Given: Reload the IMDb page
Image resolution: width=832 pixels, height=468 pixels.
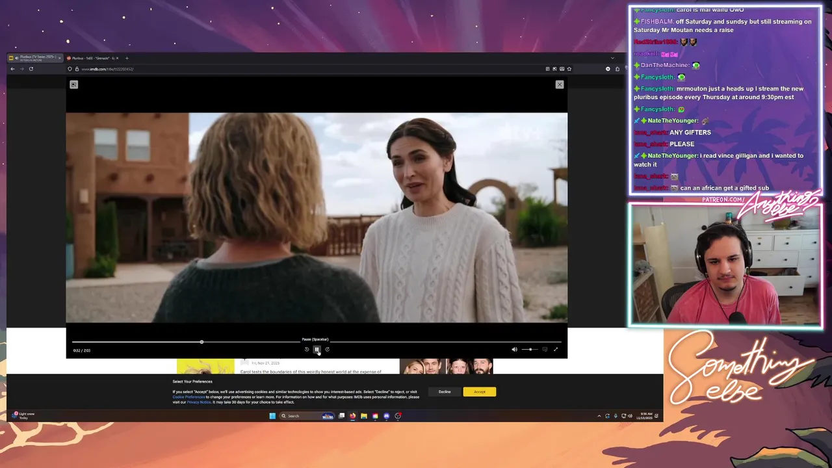Looking at the screenshot, I should (x=31, y=69).
